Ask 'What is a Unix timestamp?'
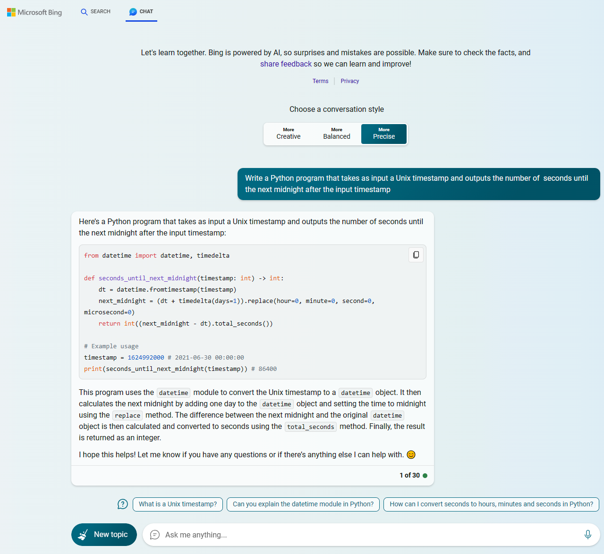This screenshot has width=604, height=554. click(x=178, y=504)
